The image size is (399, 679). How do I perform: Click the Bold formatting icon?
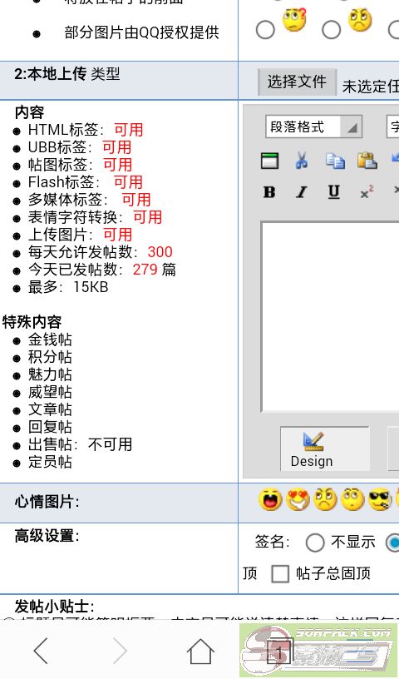tap(269, 192)
